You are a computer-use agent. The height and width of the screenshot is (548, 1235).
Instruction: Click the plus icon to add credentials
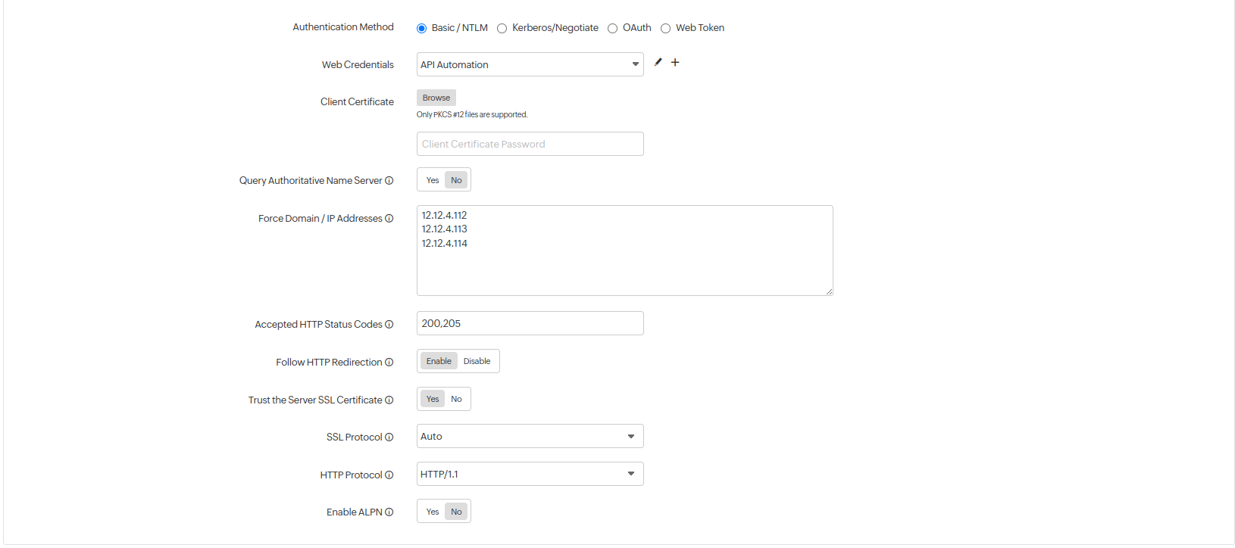pos(675,63)
